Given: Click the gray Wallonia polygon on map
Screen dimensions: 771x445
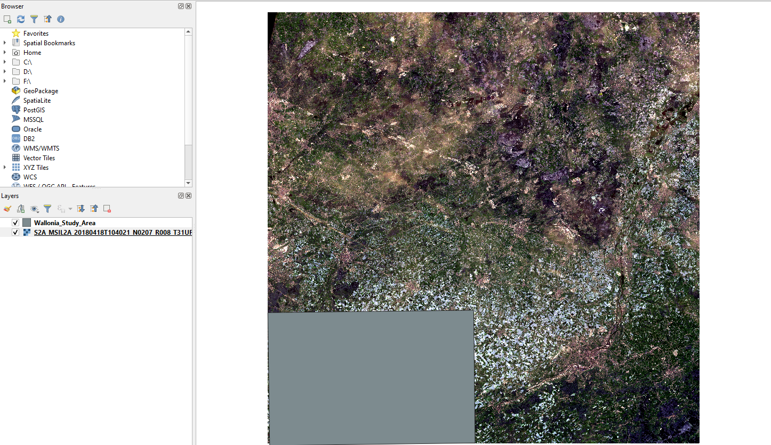Looking at the screenshot, I should pyautogui.click(x=371, y=377).
